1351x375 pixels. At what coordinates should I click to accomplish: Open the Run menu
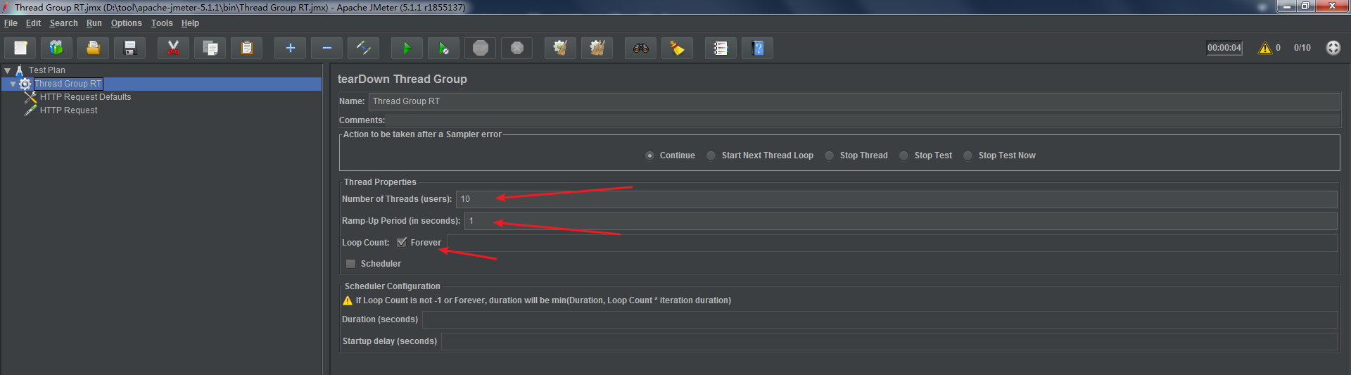(x=94, y=23)
